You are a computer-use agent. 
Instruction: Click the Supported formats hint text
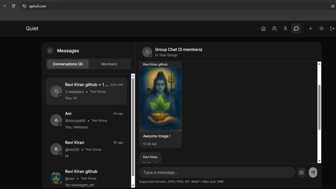pos(181,182)
